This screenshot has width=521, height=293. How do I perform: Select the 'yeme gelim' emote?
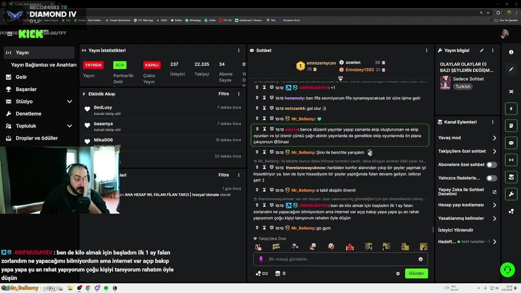pos(276,247)
